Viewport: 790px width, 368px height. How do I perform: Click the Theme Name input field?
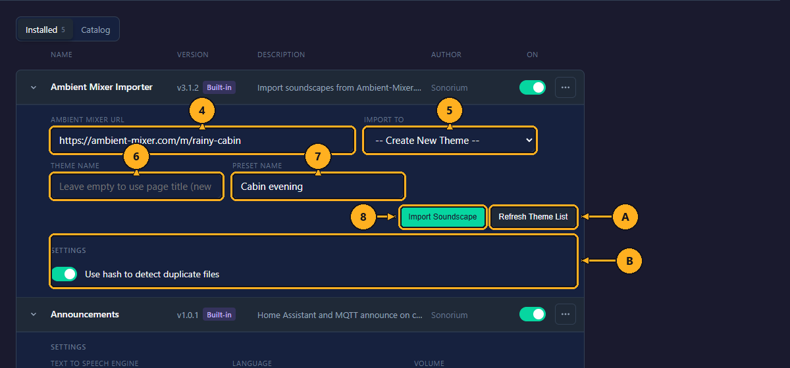tap(137, 187)
